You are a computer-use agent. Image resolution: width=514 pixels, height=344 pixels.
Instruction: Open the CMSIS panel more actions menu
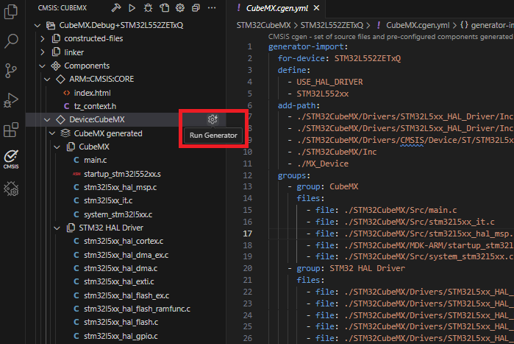(x=212, y=7)
